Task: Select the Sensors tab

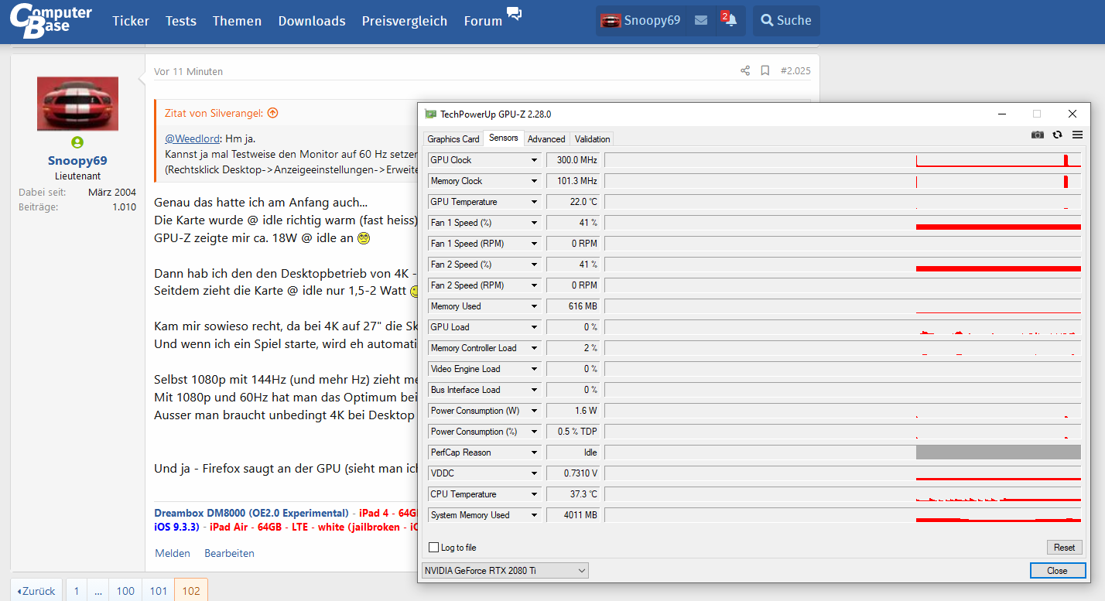Action: 504,138
